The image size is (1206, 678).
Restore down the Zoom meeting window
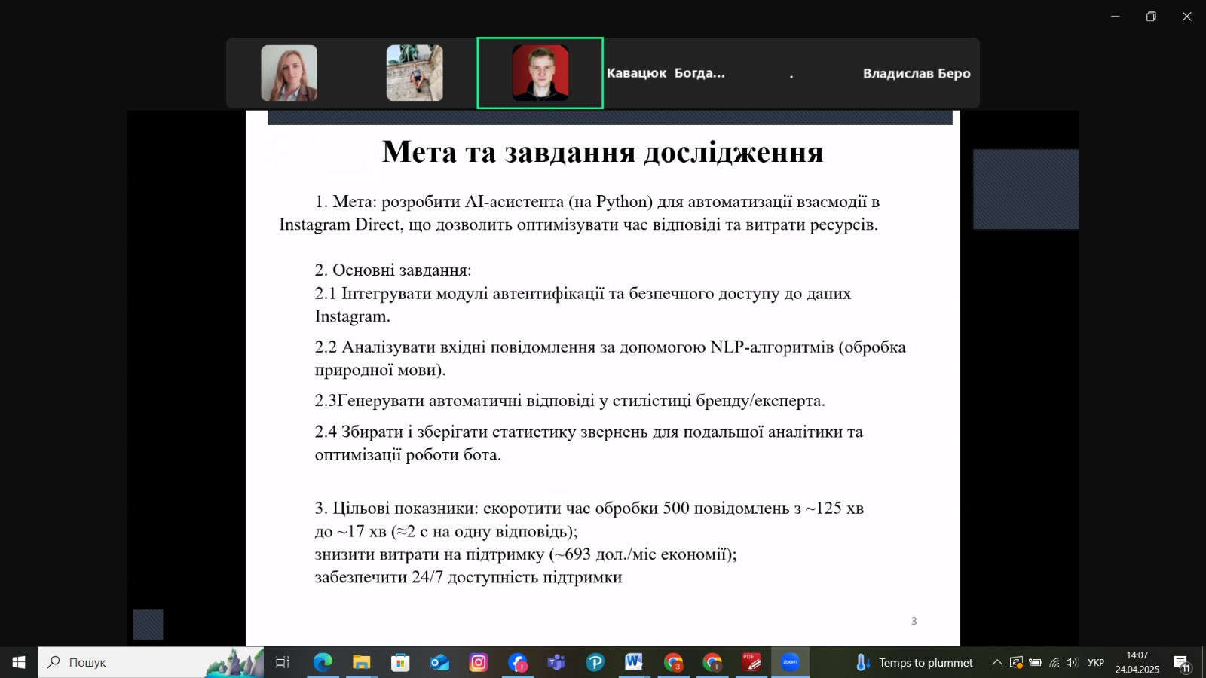click(1150, 16)
